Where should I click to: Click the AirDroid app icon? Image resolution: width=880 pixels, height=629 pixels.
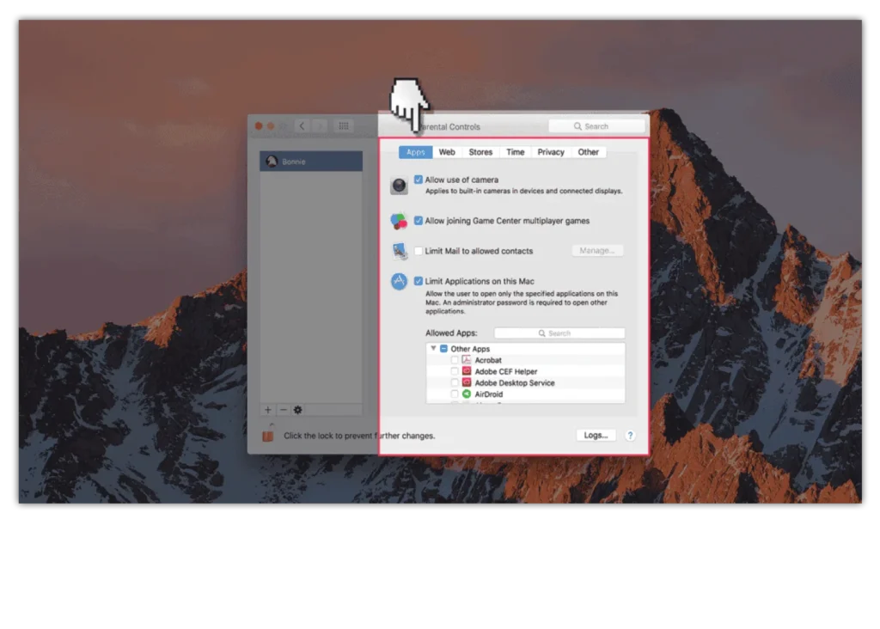pos(467,394)
